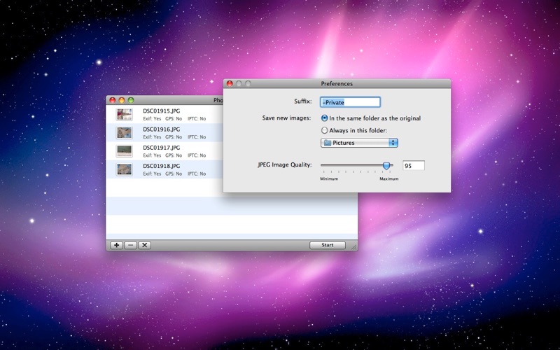Screen dimensions: 560x350
Task: Choose the DSC01918.JPG thumbnail image
Action: (x=125, y=169)
